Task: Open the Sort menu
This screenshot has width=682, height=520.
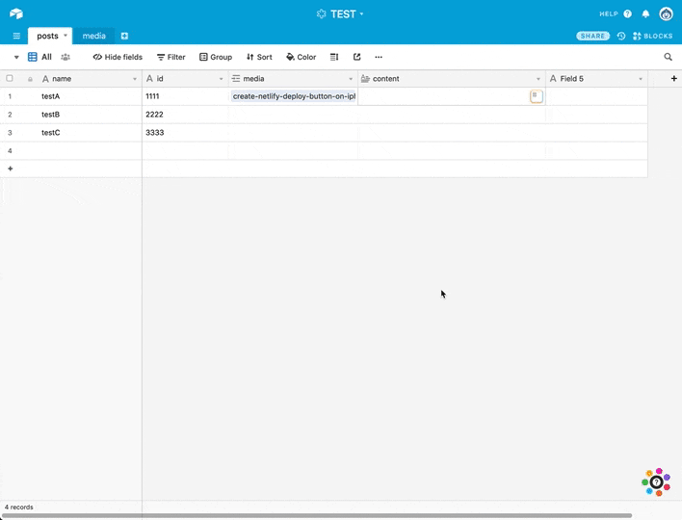Action: [x=259, y=57]
